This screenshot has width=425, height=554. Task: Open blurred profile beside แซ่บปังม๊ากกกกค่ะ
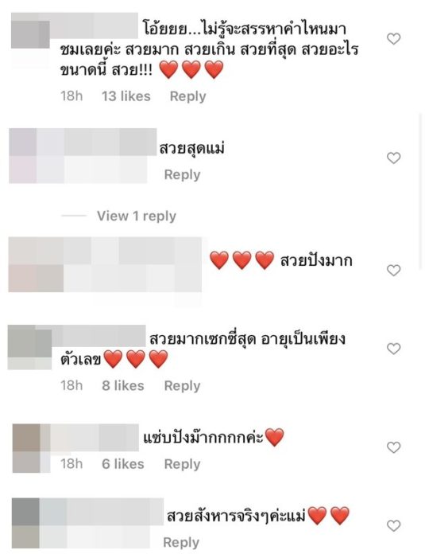[x=27, y=448]
